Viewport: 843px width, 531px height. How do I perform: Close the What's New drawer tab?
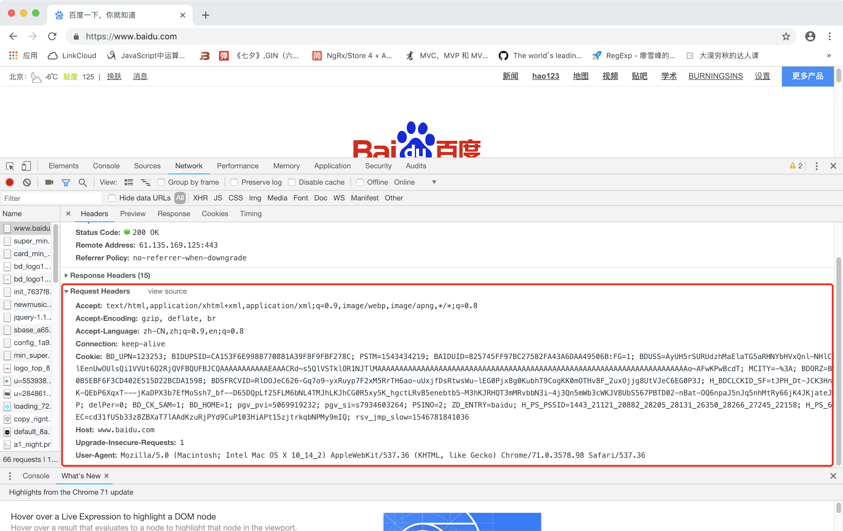107,475
